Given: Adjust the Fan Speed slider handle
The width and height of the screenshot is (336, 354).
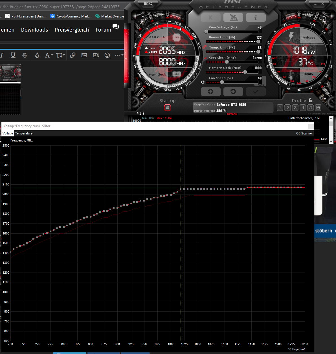Looking at the screenshot, I should [x=222, y=82].
